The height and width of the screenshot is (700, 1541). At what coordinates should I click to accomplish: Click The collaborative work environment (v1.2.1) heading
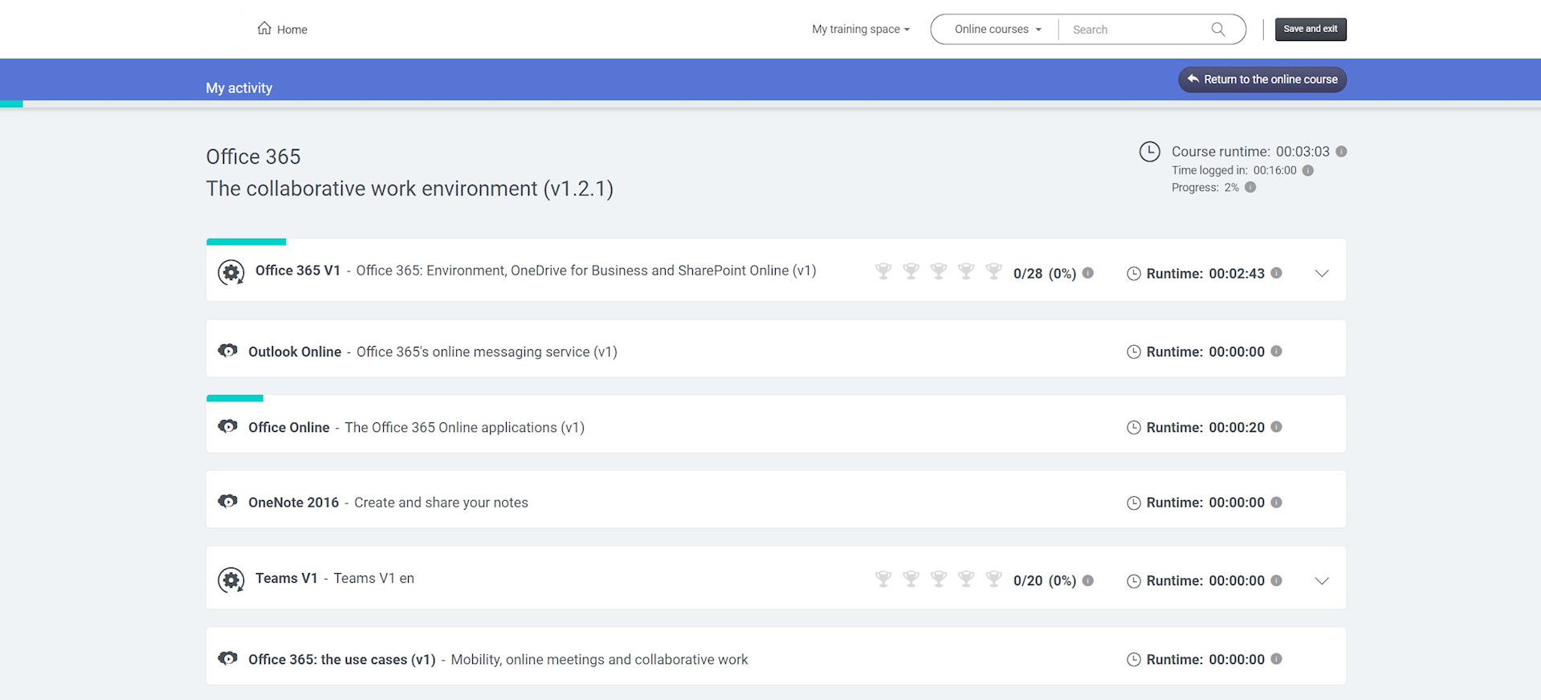410,189
